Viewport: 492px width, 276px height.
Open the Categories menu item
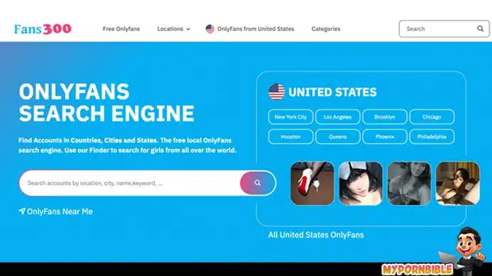coord(326,28)
